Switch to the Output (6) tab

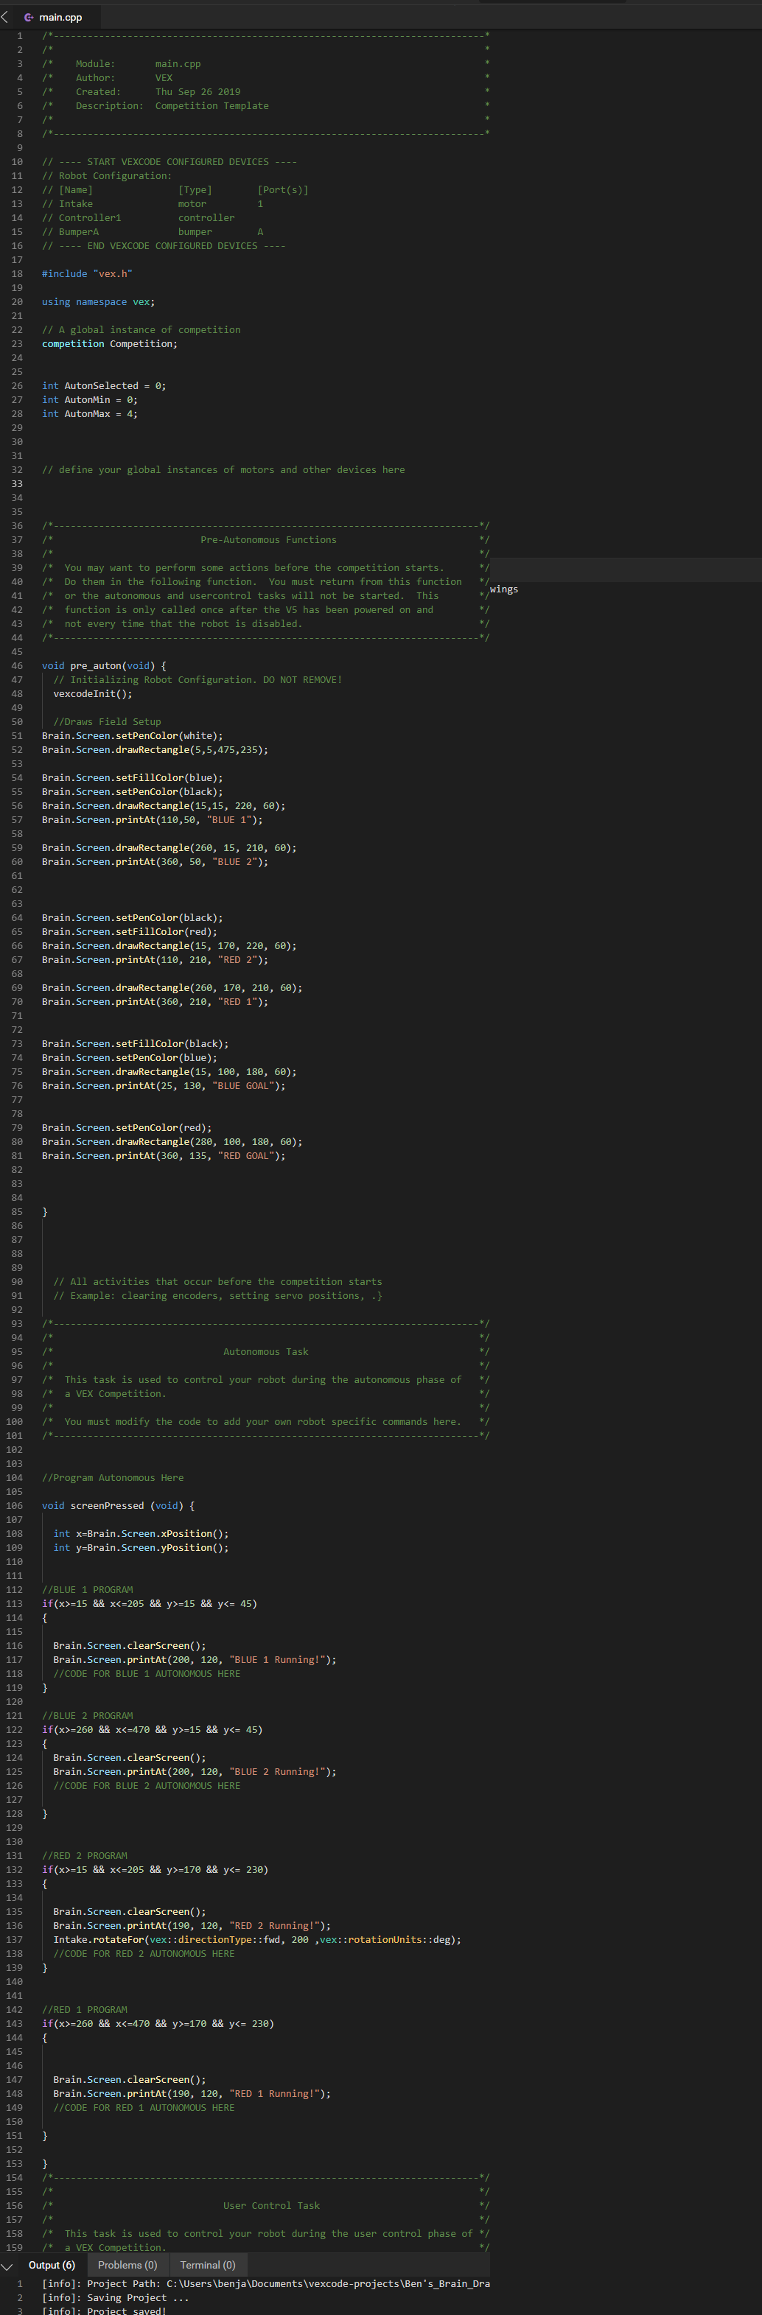click(52, 2266)
